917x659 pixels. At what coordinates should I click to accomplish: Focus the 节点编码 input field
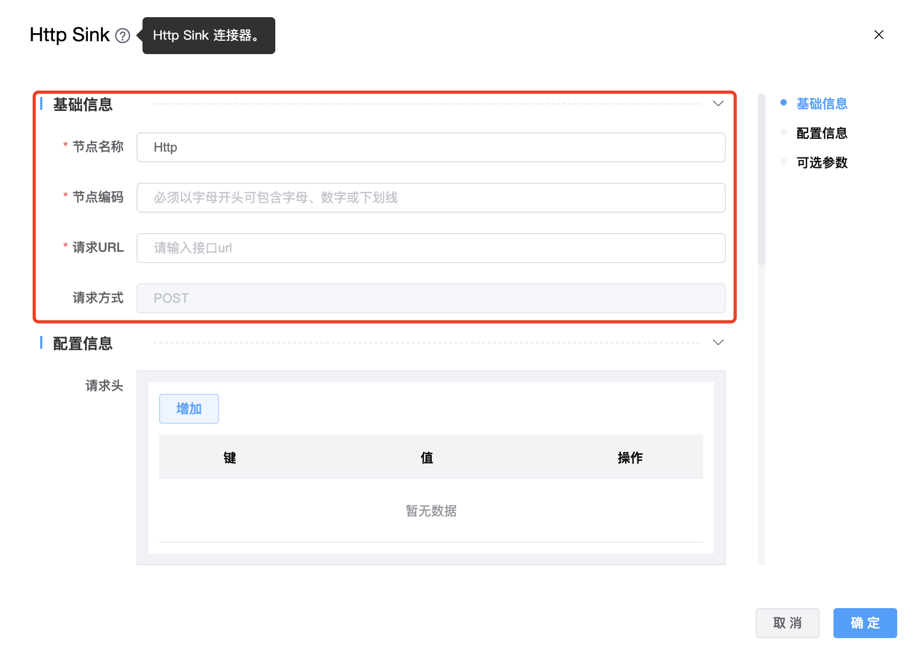coord(431,198)
